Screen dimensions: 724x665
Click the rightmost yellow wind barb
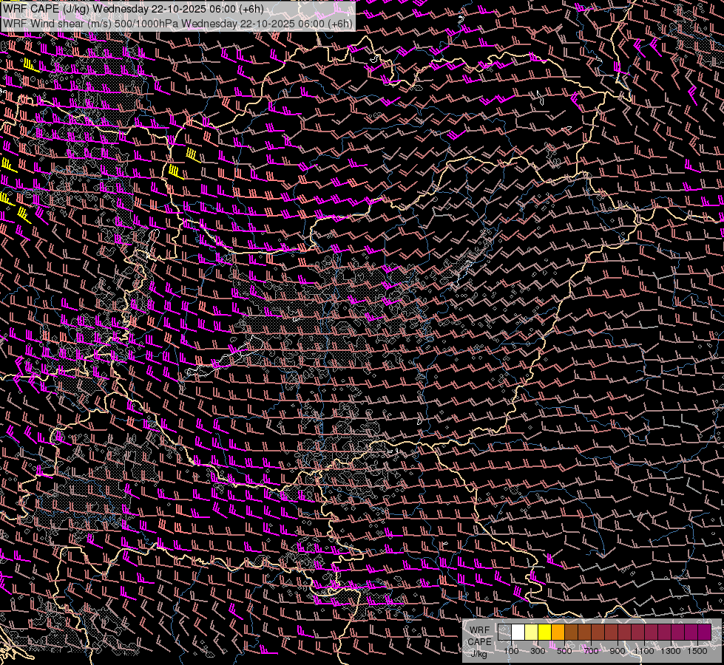click(191, 155)
